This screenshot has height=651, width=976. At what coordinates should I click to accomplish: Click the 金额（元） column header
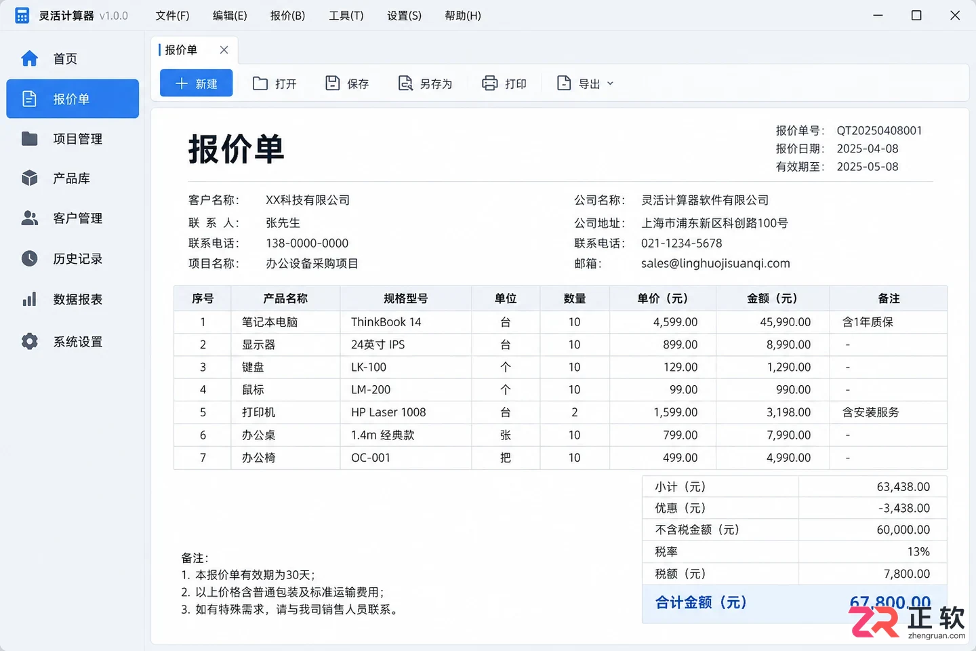coord(773,298)
